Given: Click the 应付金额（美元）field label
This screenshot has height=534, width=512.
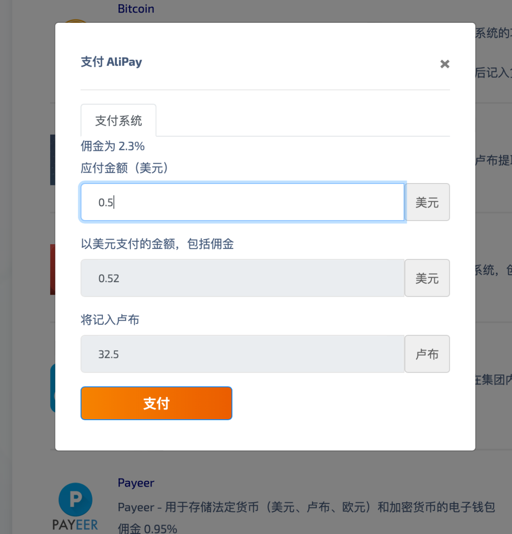Looking at the screenshot, I should pos(125,168).
